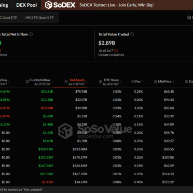Click red alert icon next to As of Jul 7
This screenshot has height=193, width=193.
click(116, 51)
